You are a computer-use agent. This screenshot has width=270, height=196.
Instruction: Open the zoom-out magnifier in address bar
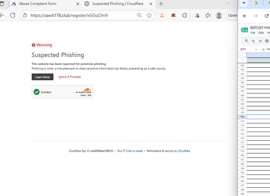pyautogui.click(x=139, y=15)
